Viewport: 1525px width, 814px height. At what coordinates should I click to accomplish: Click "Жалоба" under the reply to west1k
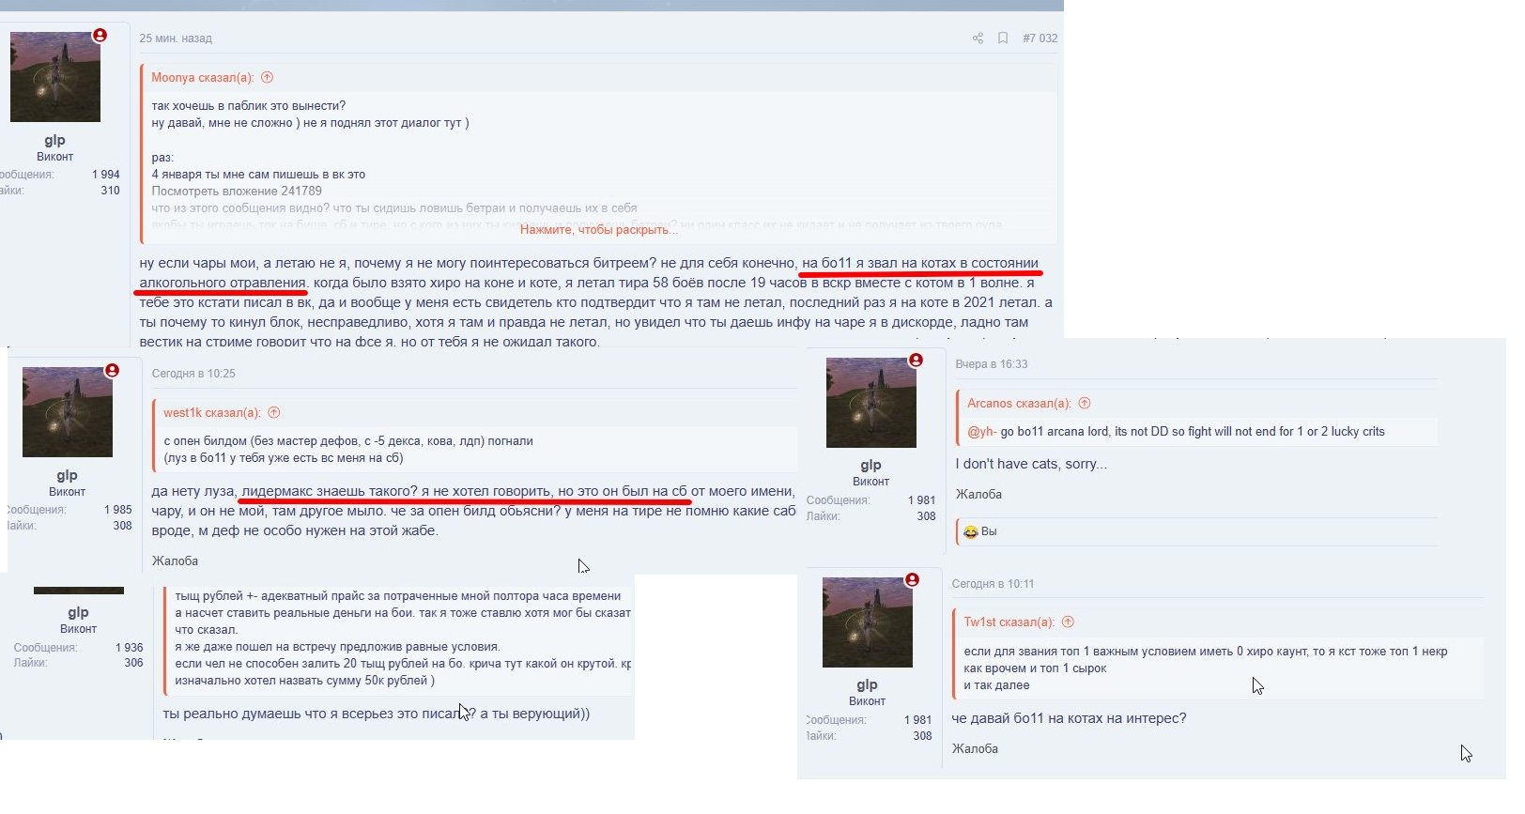tap(175, 561)
